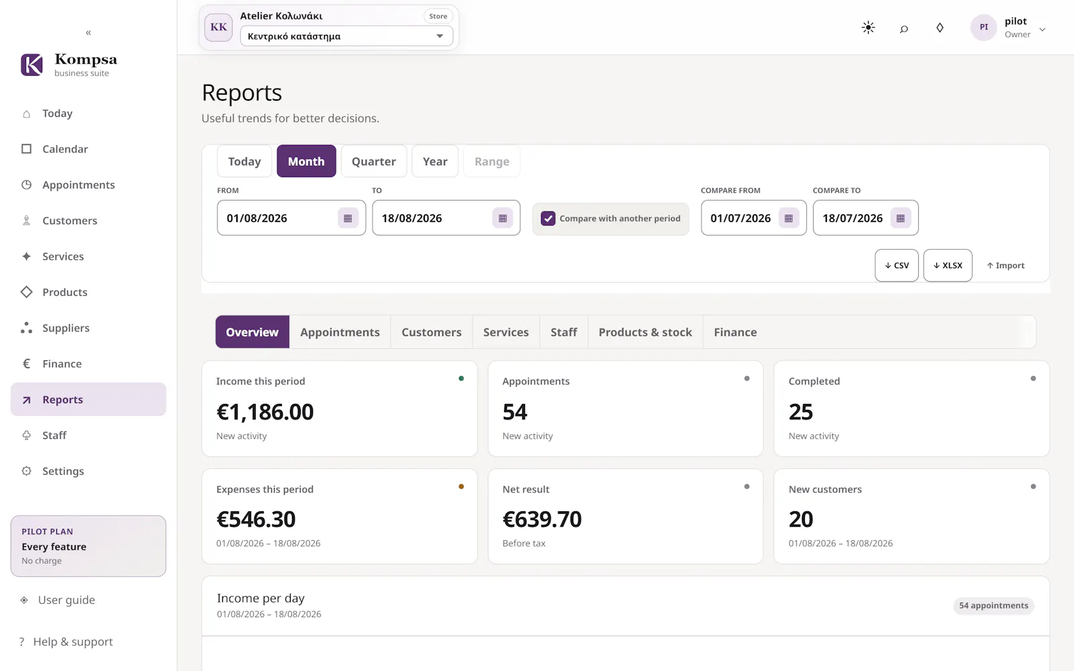Click the COMPARE FROM field 01/07/2026
This screenshot has width=1074, height=671.
coord(754,218)
